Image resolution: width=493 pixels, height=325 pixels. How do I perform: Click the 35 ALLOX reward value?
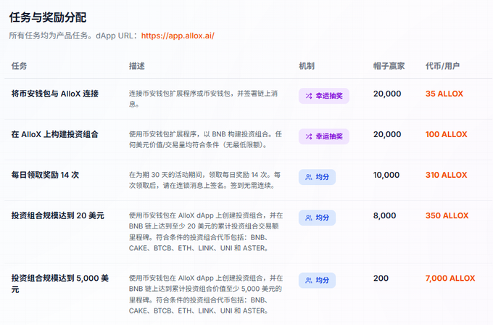point(444,94)
